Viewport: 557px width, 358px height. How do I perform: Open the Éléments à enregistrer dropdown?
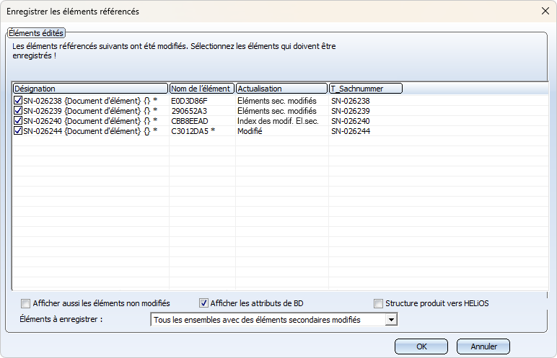pyautogui.click(x=391, y=320)
